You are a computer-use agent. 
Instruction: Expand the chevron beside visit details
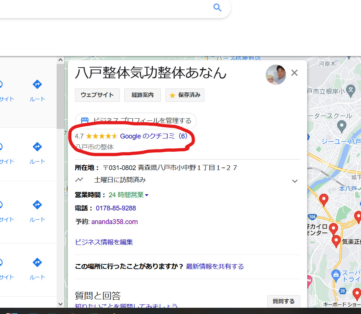[x=295, y=181]
